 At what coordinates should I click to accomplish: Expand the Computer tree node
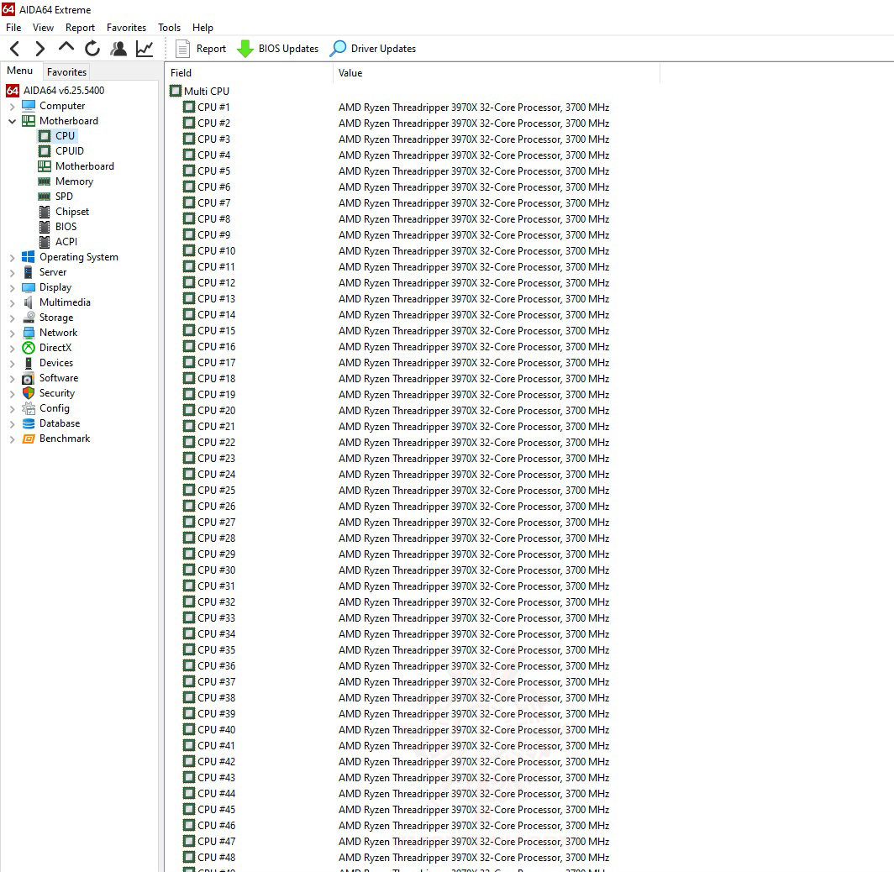12,107
